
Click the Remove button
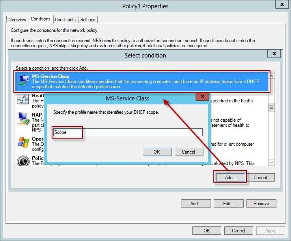261,203
